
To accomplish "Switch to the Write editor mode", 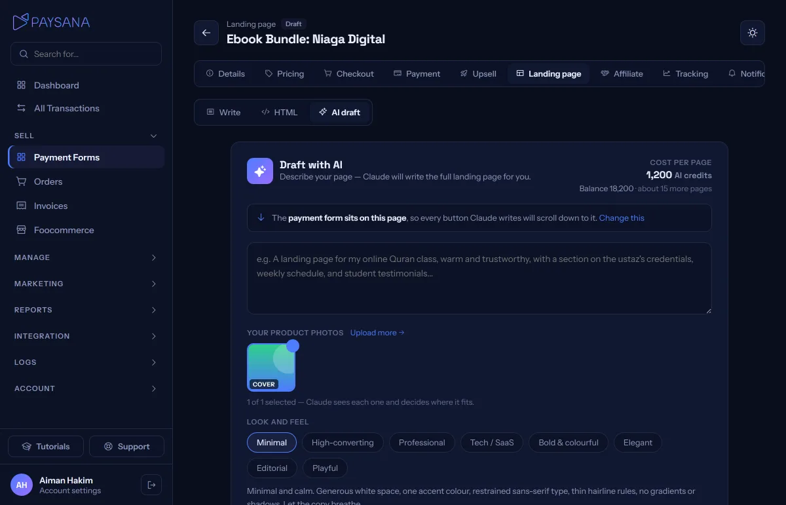I will 223,112.
